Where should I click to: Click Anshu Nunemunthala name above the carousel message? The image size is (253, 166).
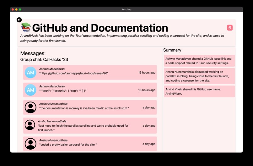pyautogui.click(x=53, y=140)
